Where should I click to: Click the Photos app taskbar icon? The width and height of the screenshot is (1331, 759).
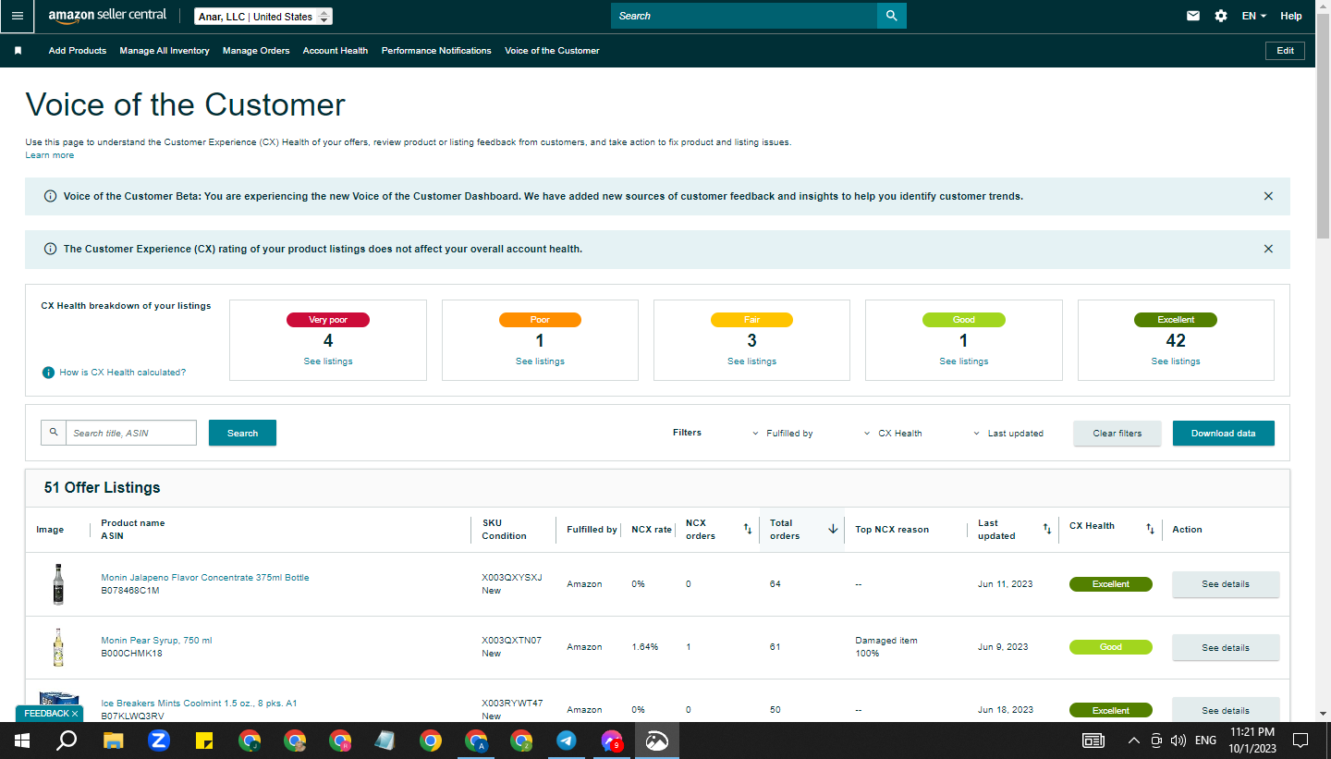click(657, 741)
